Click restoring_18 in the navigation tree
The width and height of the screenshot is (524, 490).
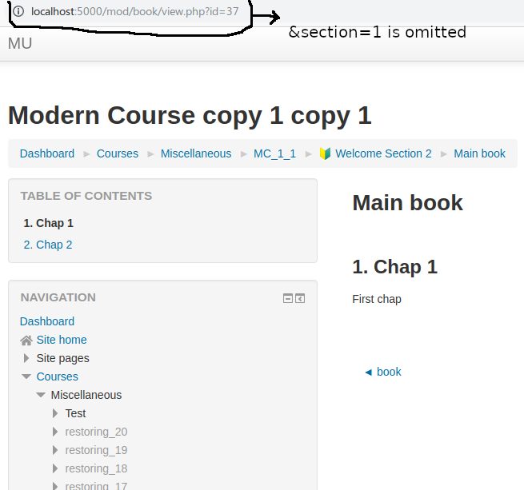(96, 468)
